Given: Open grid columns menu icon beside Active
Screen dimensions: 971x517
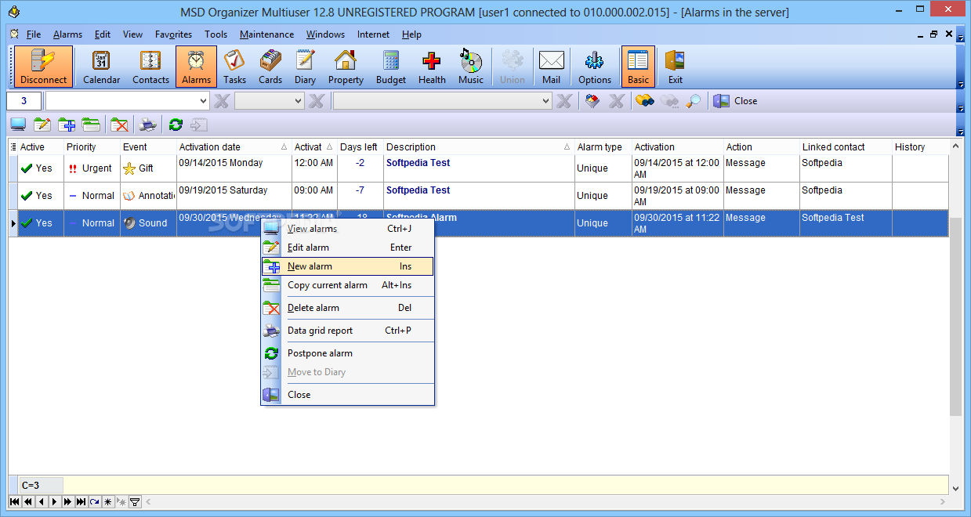Looking at the screenshot, I should [13, 147].
